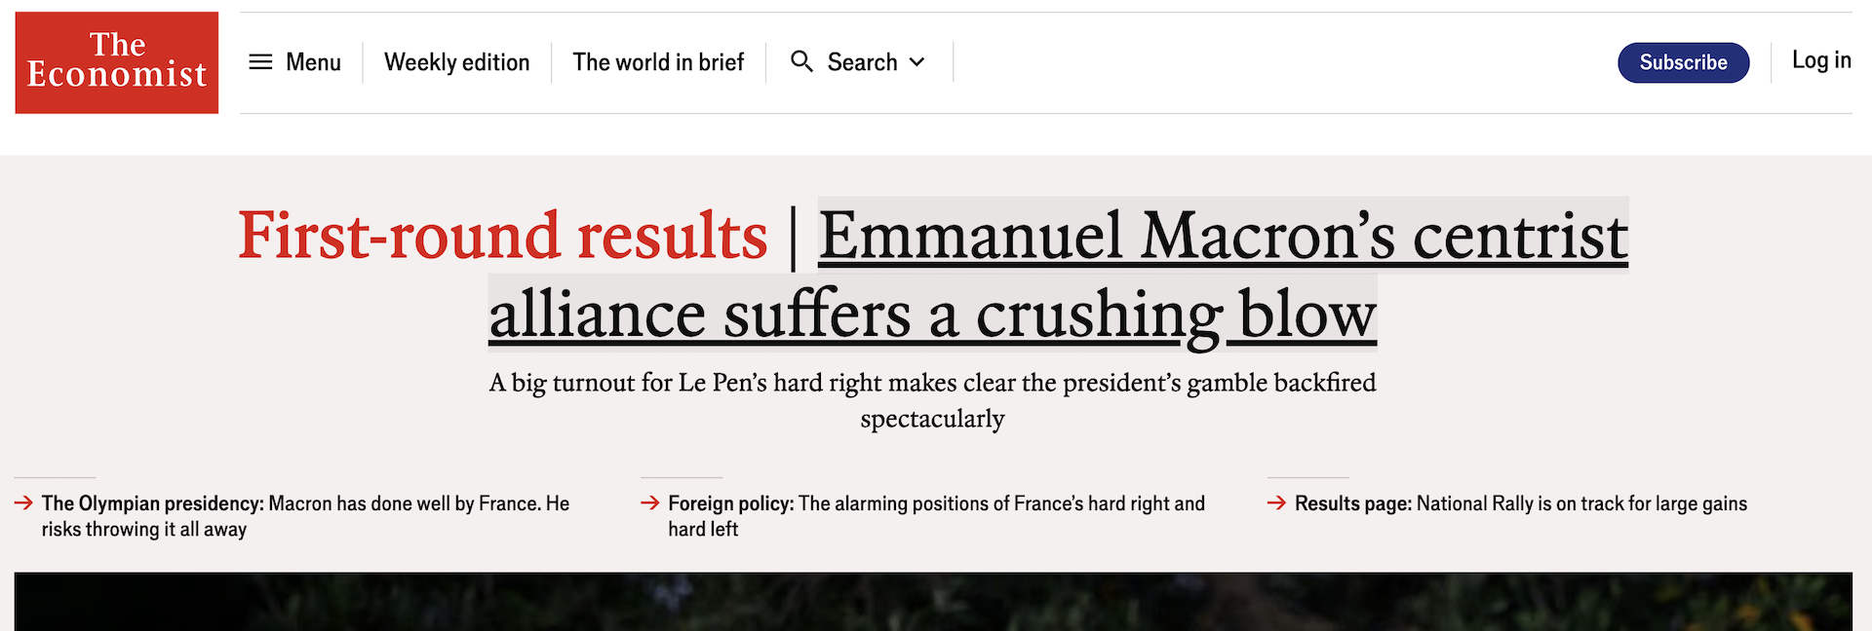Read the Foreign policy article link
This screenshot has width=1872, height=631.
tap(936, 516)
